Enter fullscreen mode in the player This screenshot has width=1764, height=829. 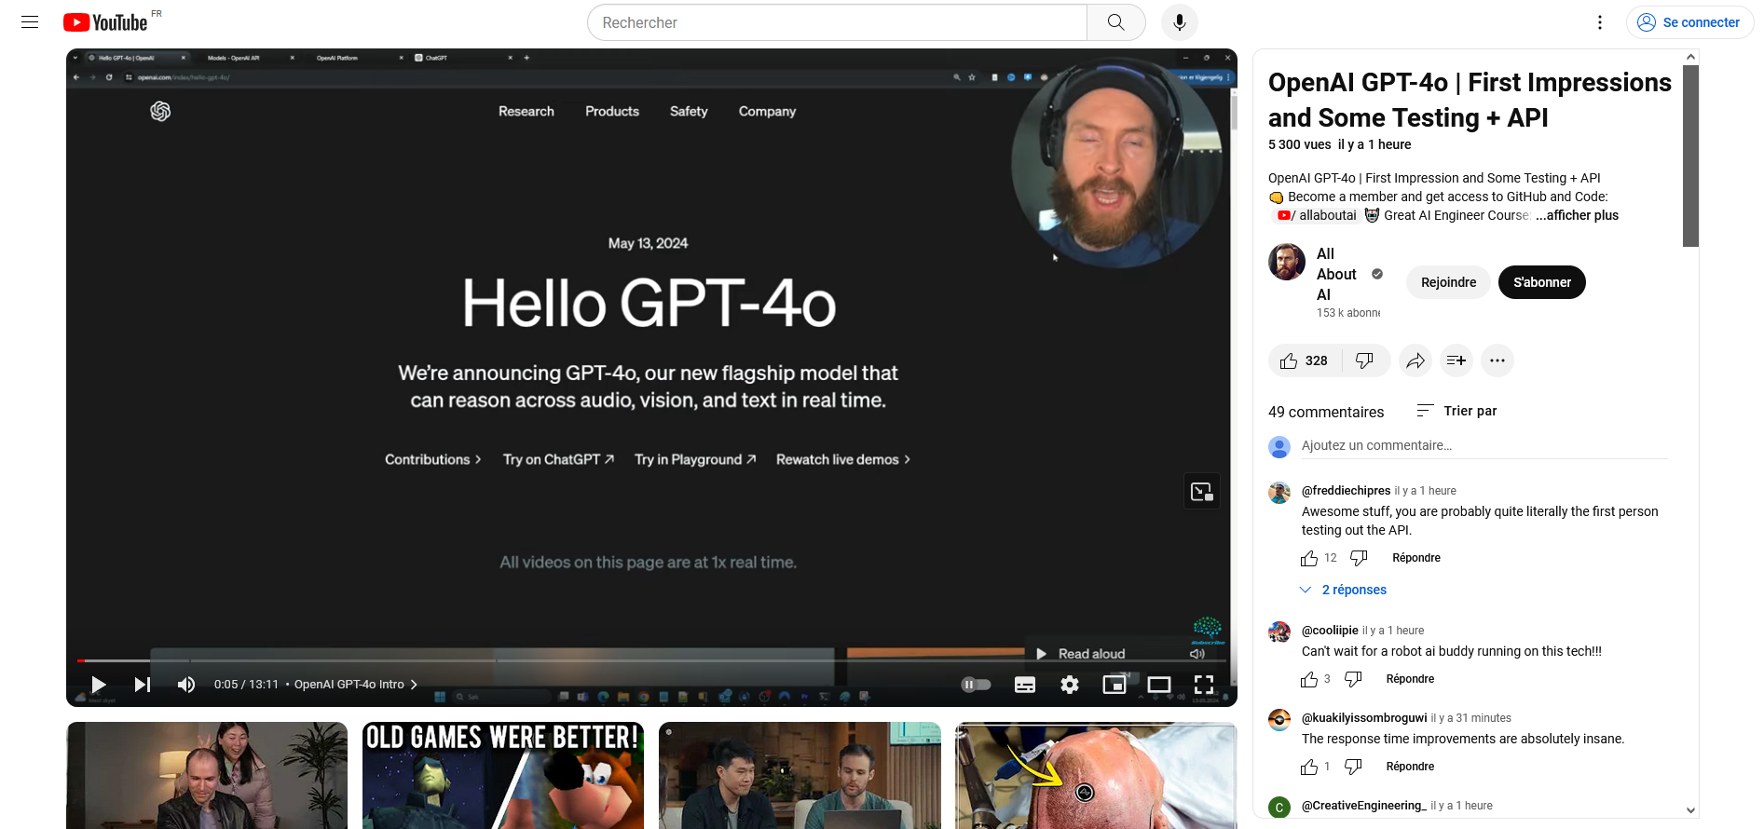pyautogui.click(x=1204, y=685)
